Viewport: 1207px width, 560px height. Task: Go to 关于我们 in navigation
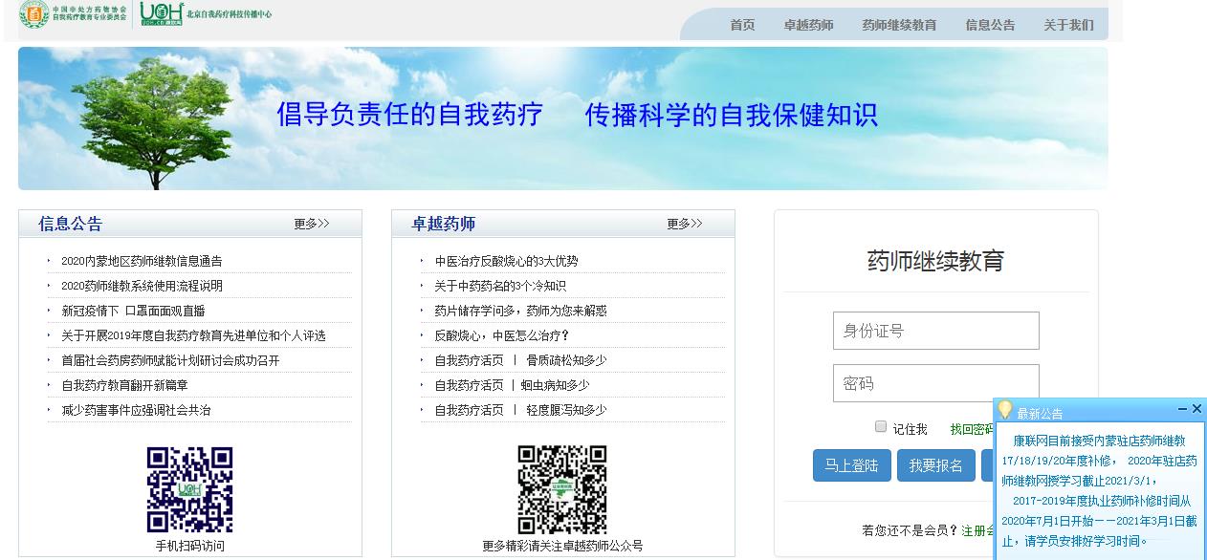tap(1068, 25)
